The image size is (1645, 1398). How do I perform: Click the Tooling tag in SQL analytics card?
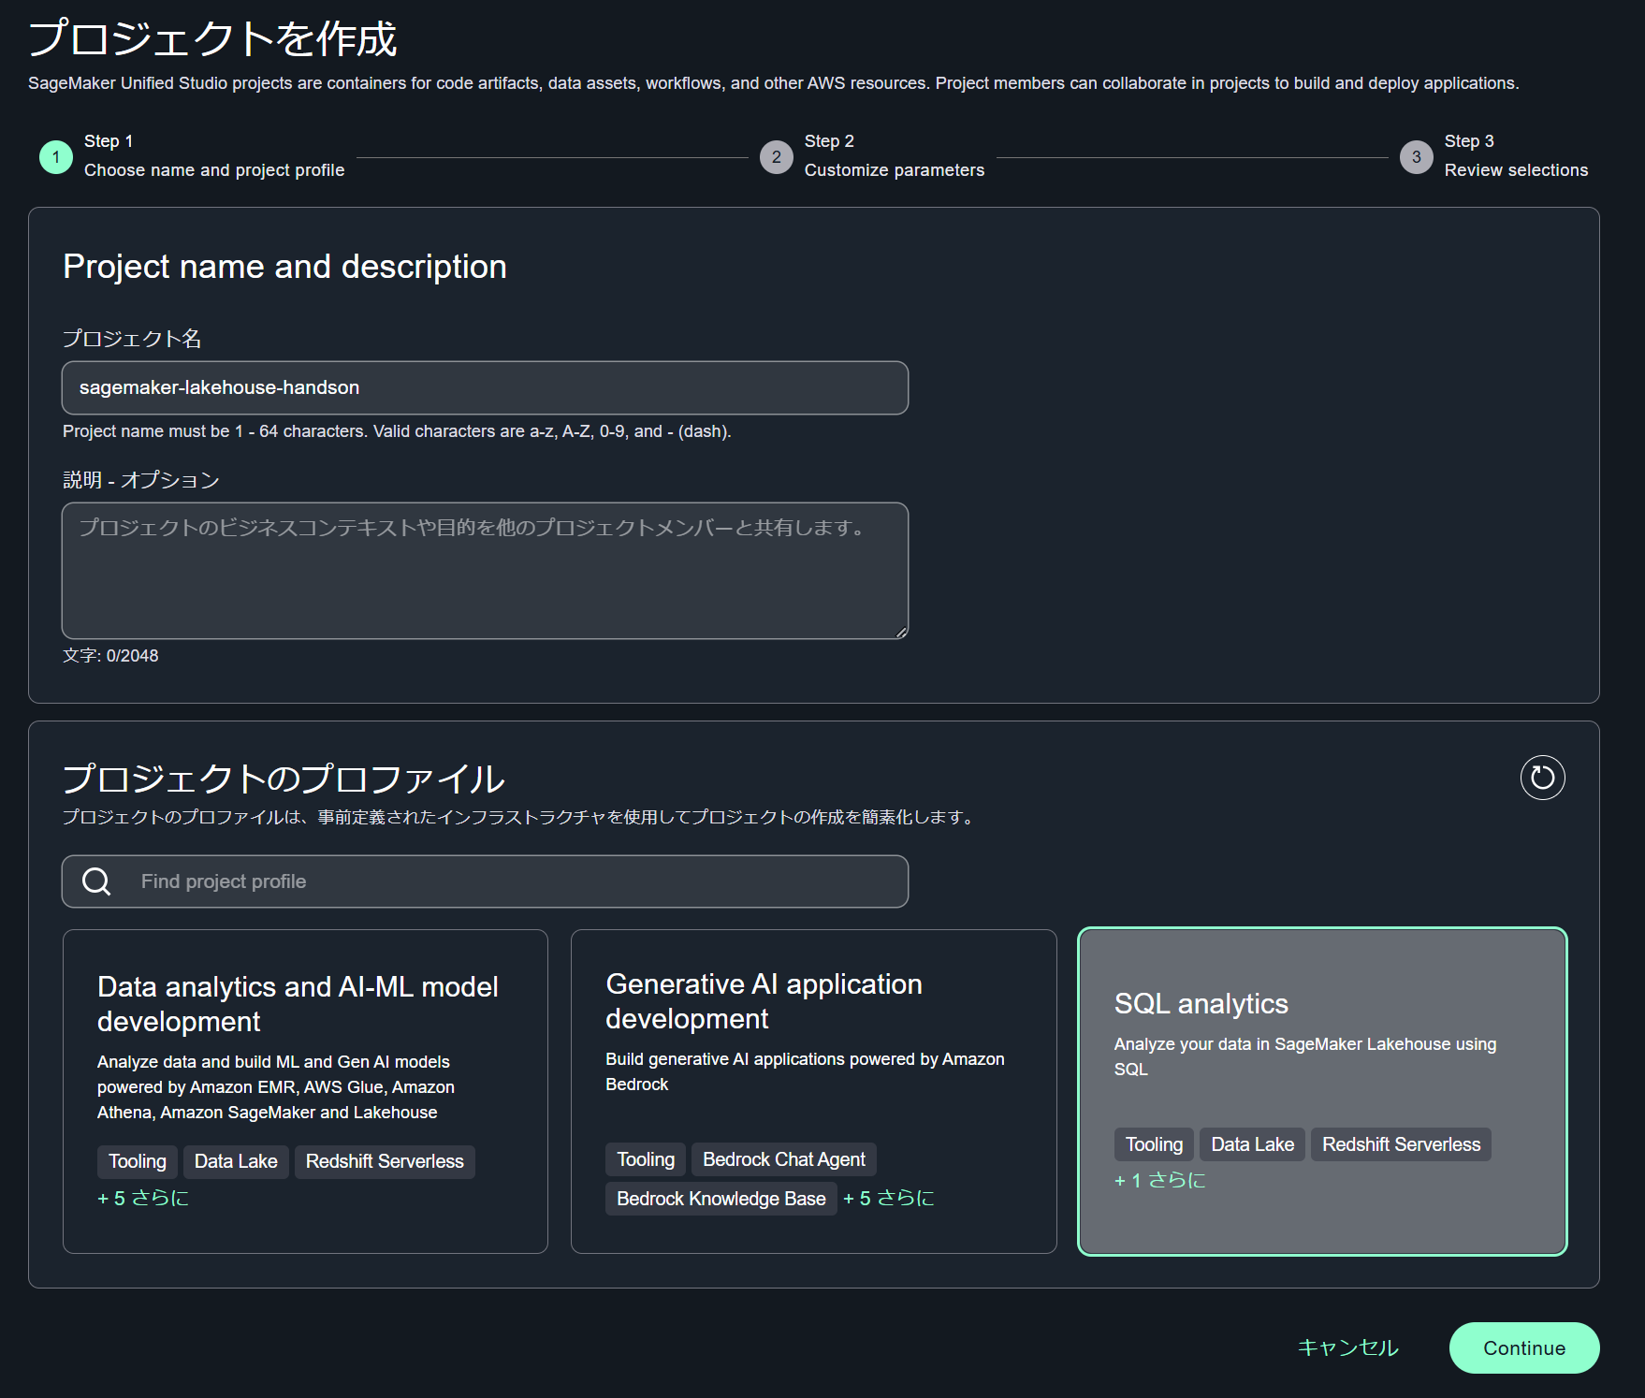(1154, 1144)
